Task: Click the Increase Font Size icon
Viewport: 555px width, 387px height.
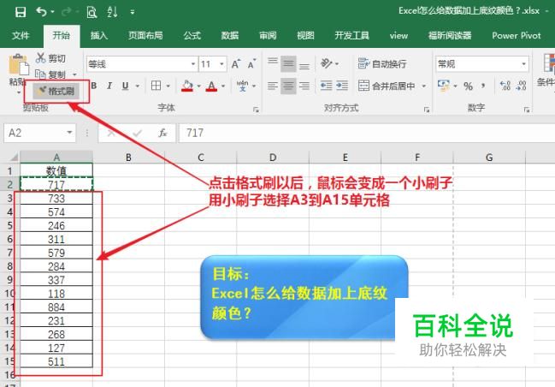Action: [236, 64]
